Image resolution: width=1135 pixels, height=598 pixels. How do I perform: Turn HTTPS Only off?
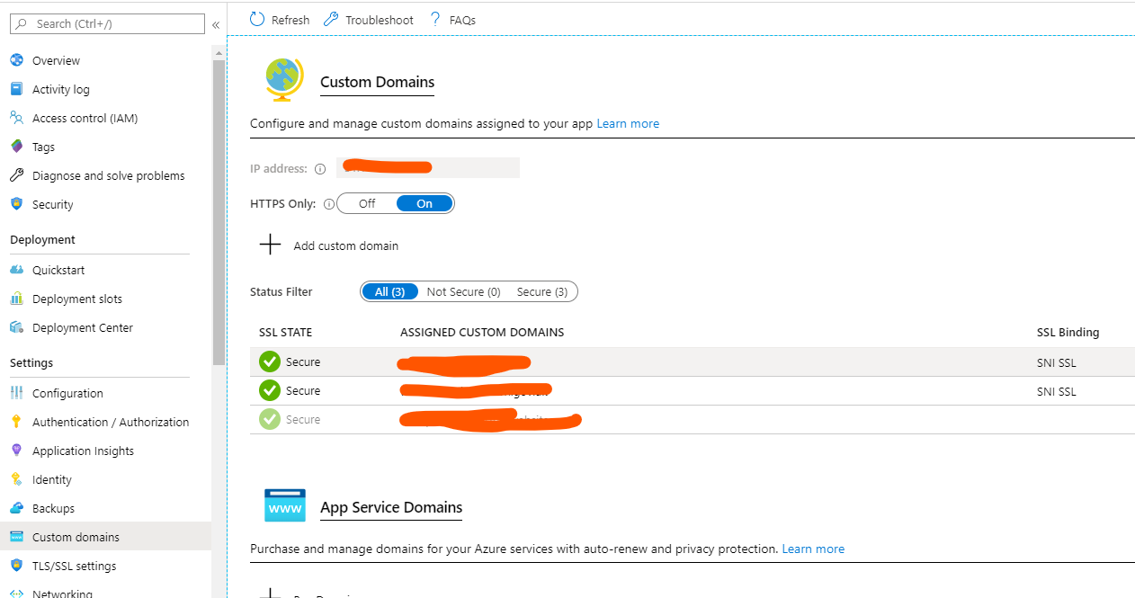[x=367, y=204]
